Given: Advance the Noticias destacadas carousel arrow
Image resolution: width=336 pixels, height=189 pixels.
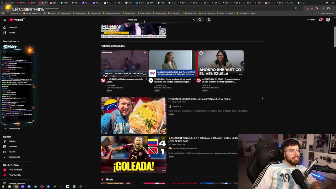Looking at the screenshot, I should tap(243, 64).
